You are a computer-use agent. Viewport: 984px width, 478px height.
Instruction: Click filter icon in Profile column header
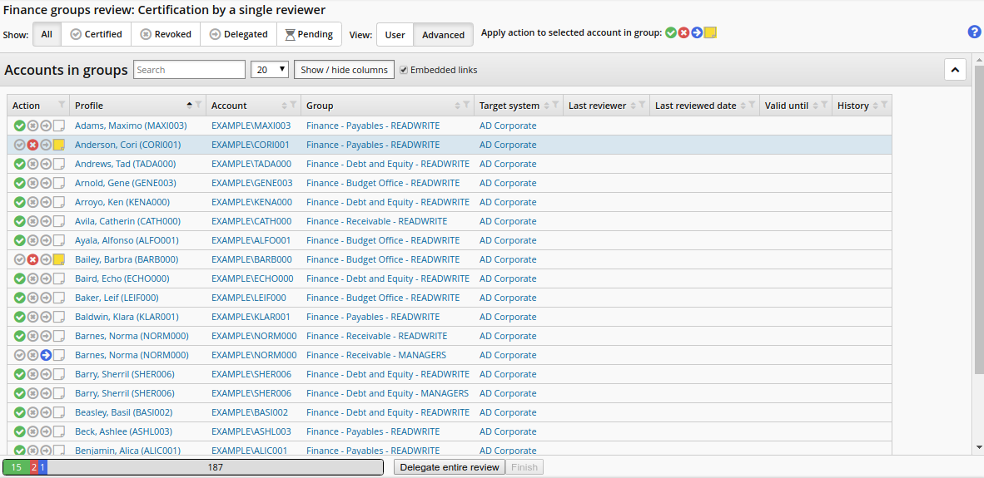click(198, 105)
